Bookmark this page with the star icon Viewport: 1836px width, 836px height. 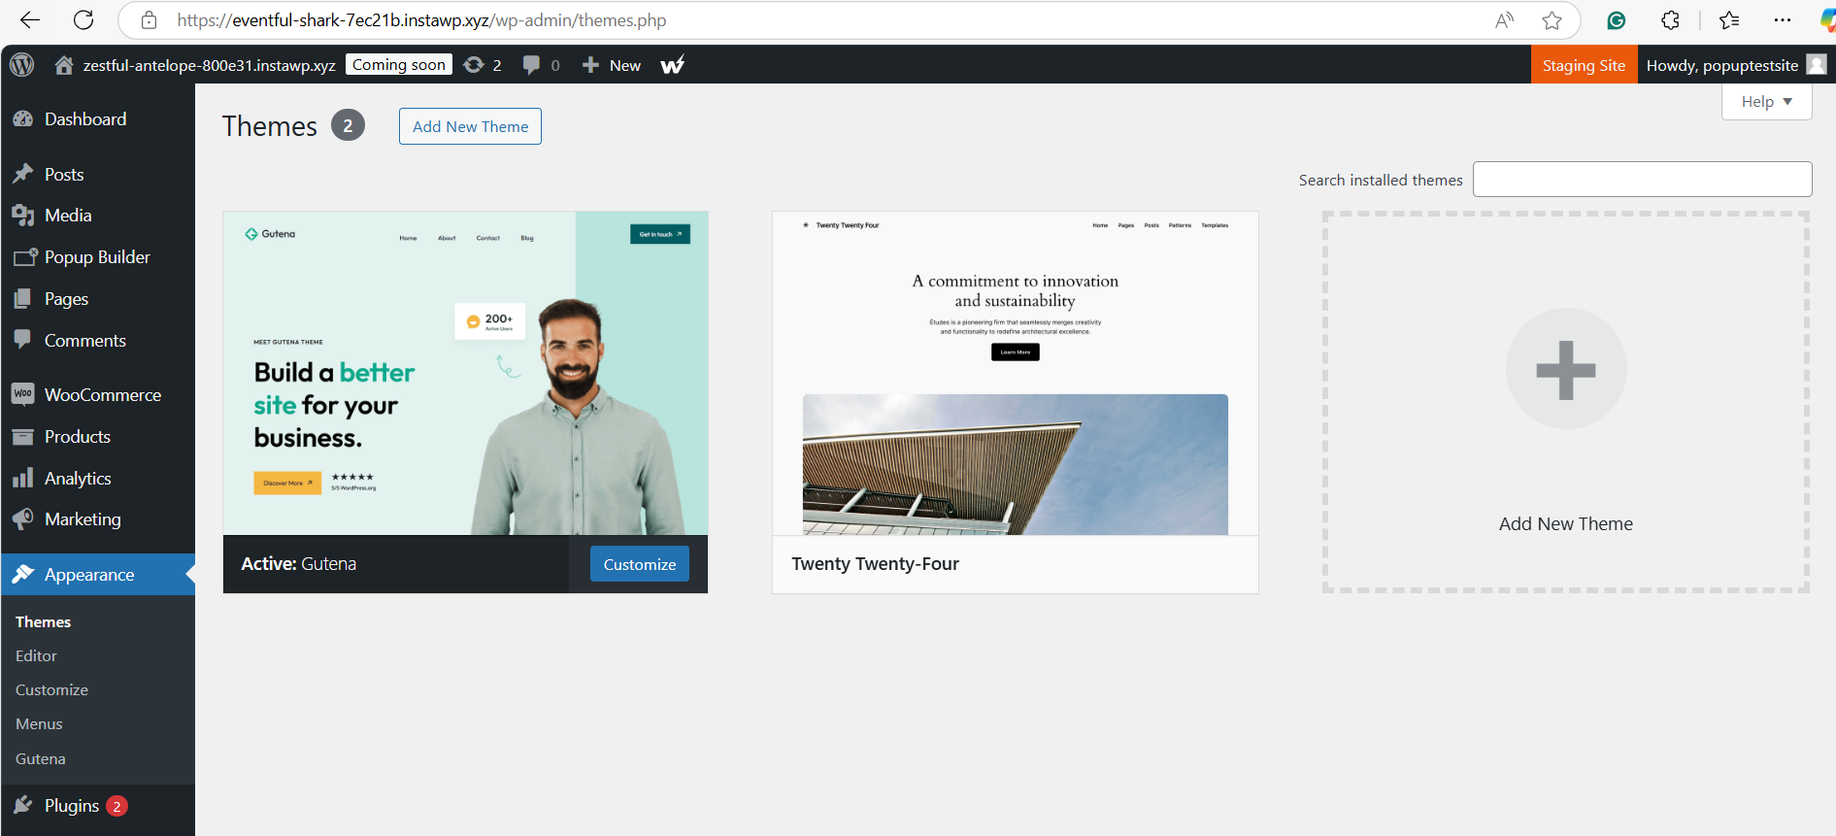pyautogui.click(x=1552, y=20)
